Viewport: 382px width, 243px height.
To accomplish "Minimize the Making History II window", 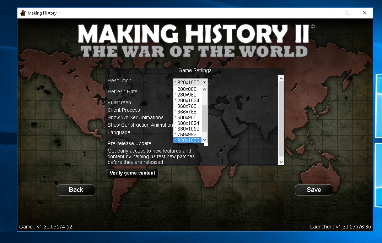I will [x=332, y=13].
